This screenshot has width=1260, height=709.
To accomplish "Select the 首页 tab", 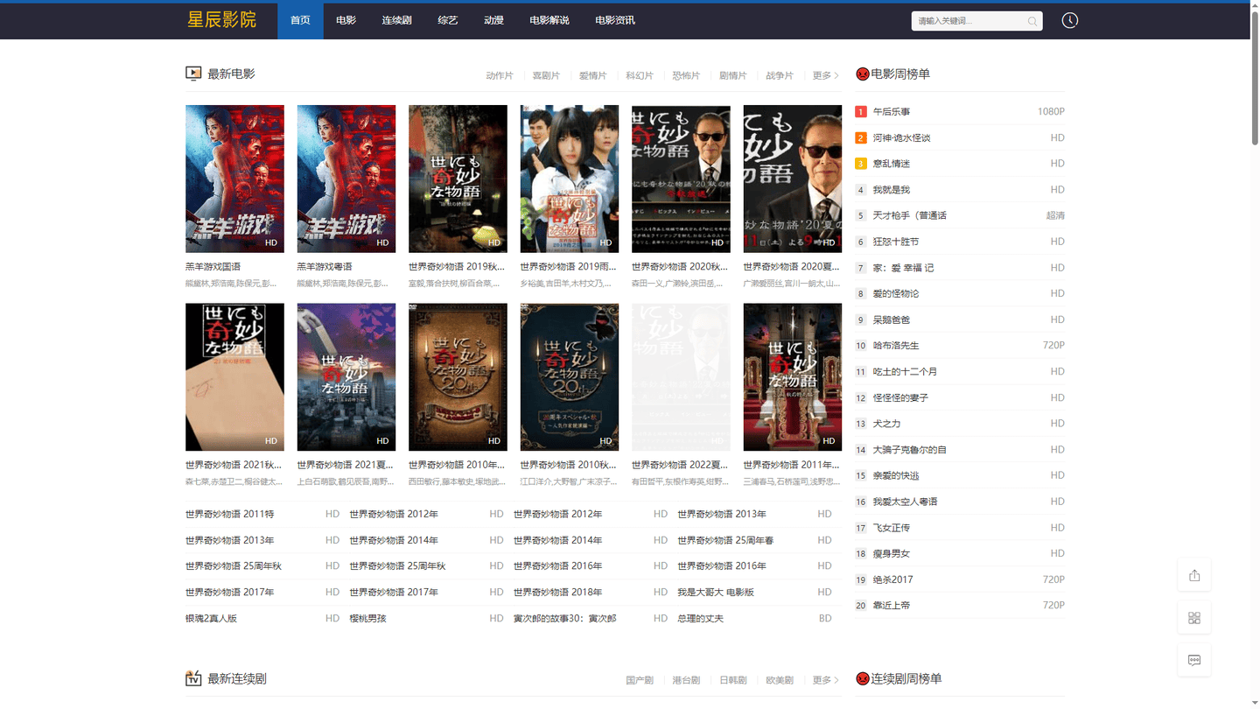I will tap(300, 20).
